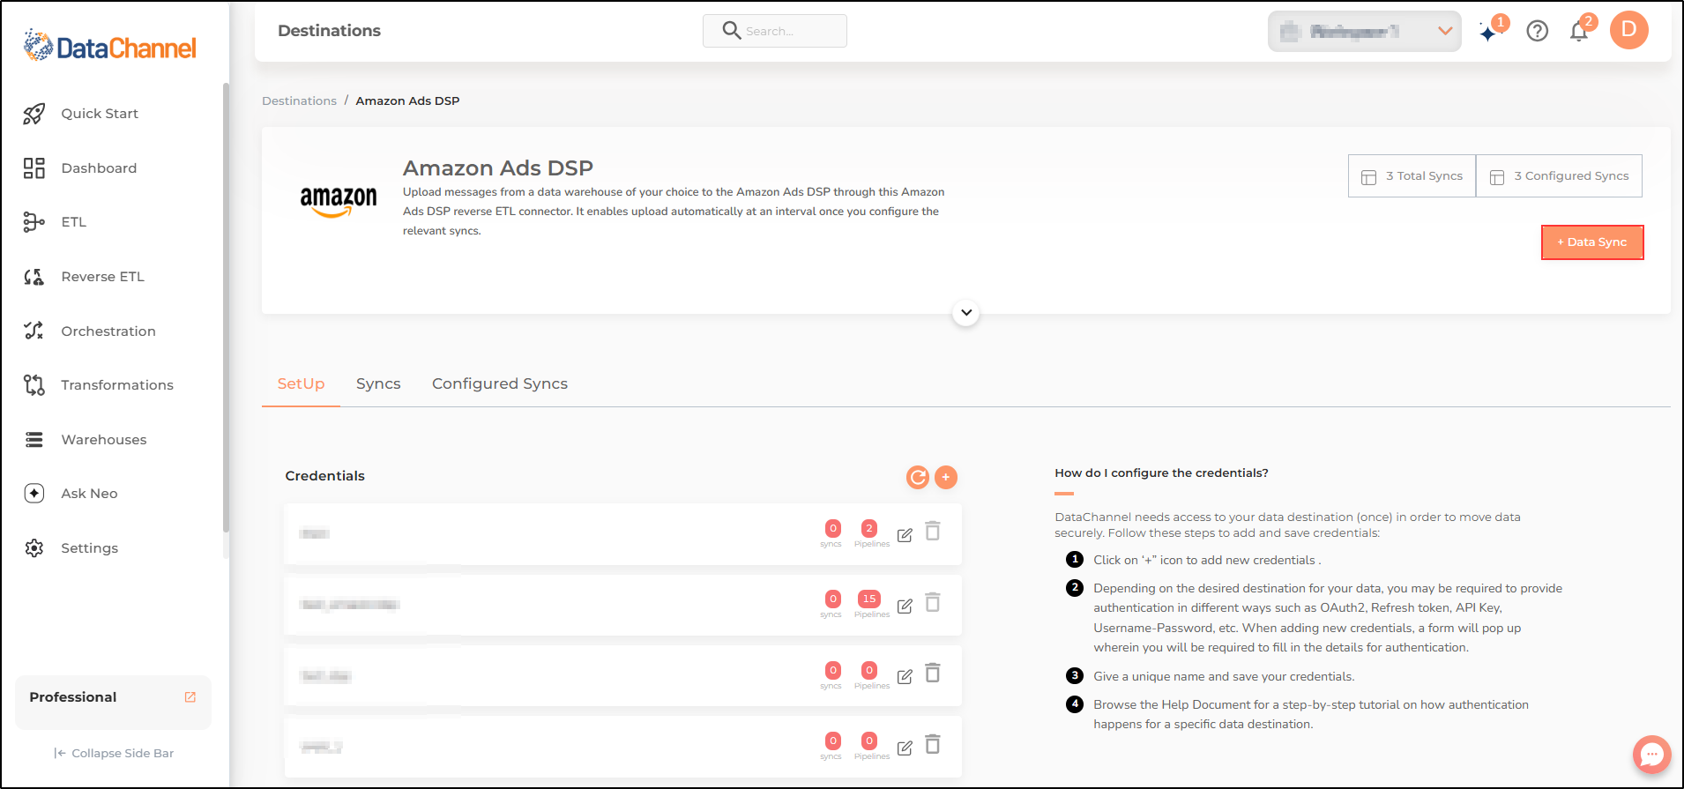Click the Professional plan label
This screenshot has height=789, width=1684.
(73, 697)
